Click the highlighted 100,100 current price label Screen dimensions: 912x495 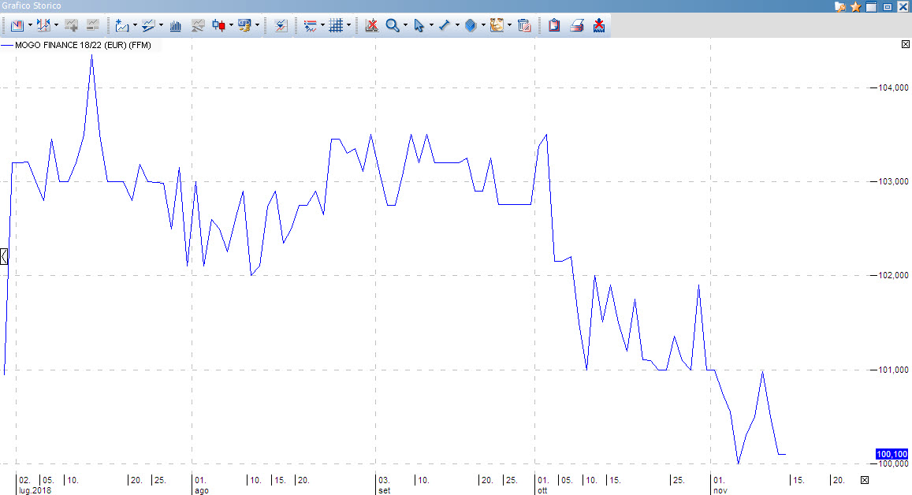click(892, 454)
